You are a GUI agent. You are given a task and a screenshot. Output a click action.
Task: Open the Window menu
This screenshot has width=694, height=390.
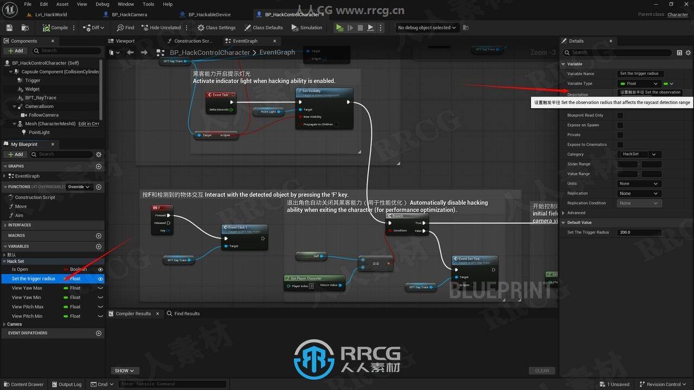(x=126, y=4)
